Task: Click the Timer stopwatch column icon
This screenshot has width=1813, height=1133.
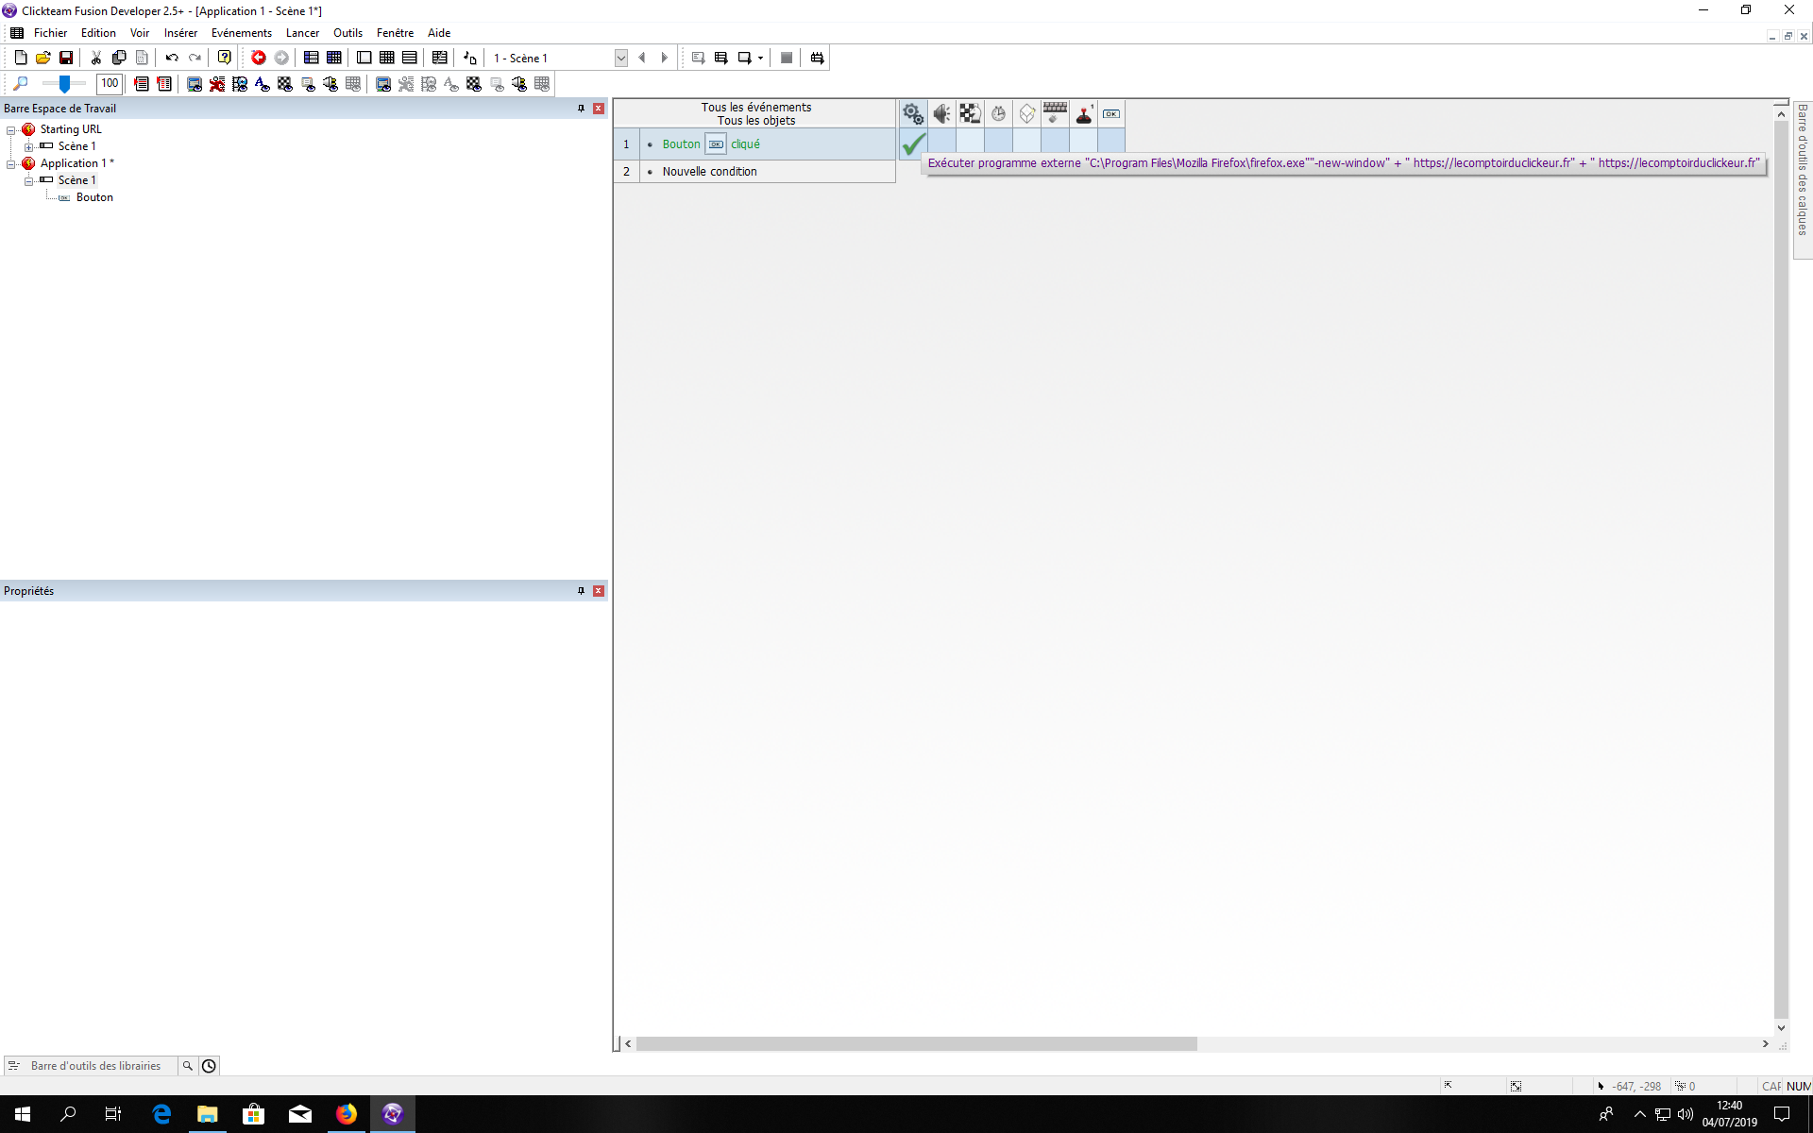Action: (998, 114)
